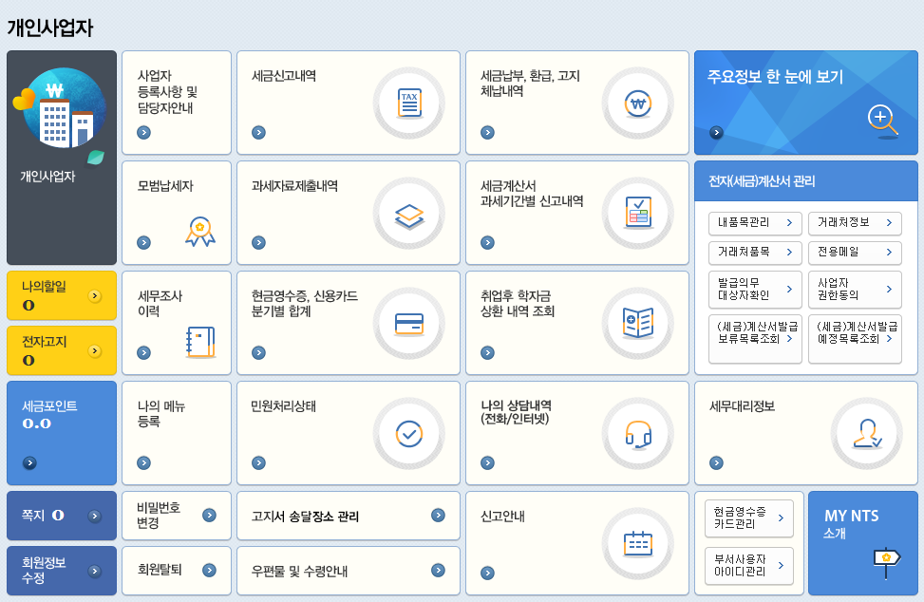Expand 나의할일 using its yellow arrow
The height and width of the screenshot is (602, 924).
[94, 296]
